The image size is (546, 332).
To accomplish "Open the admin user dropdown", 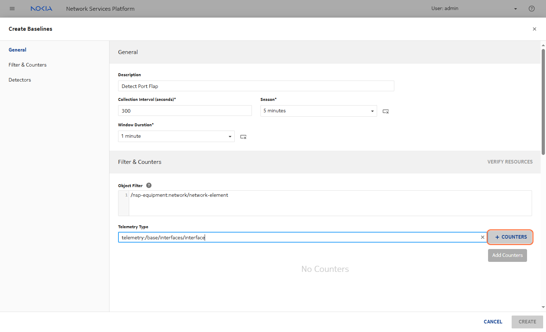I will (x=515, y=9).
